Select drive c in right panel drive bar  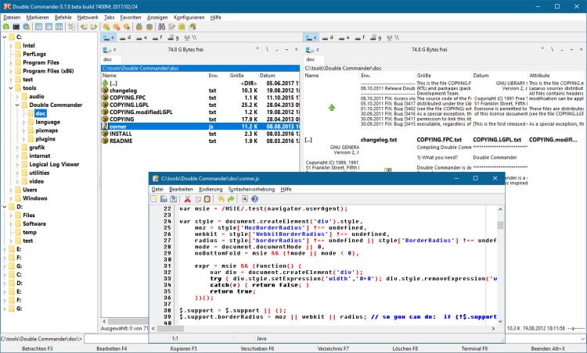coord(312,37)
